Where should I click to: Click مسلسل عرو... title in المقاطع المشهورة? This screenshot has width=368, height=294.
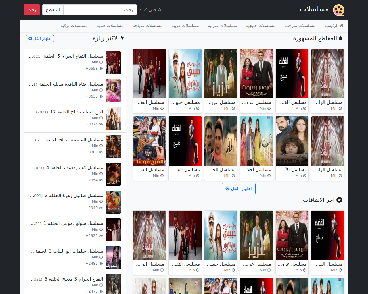pyautogui.click(x=256, y=102)
